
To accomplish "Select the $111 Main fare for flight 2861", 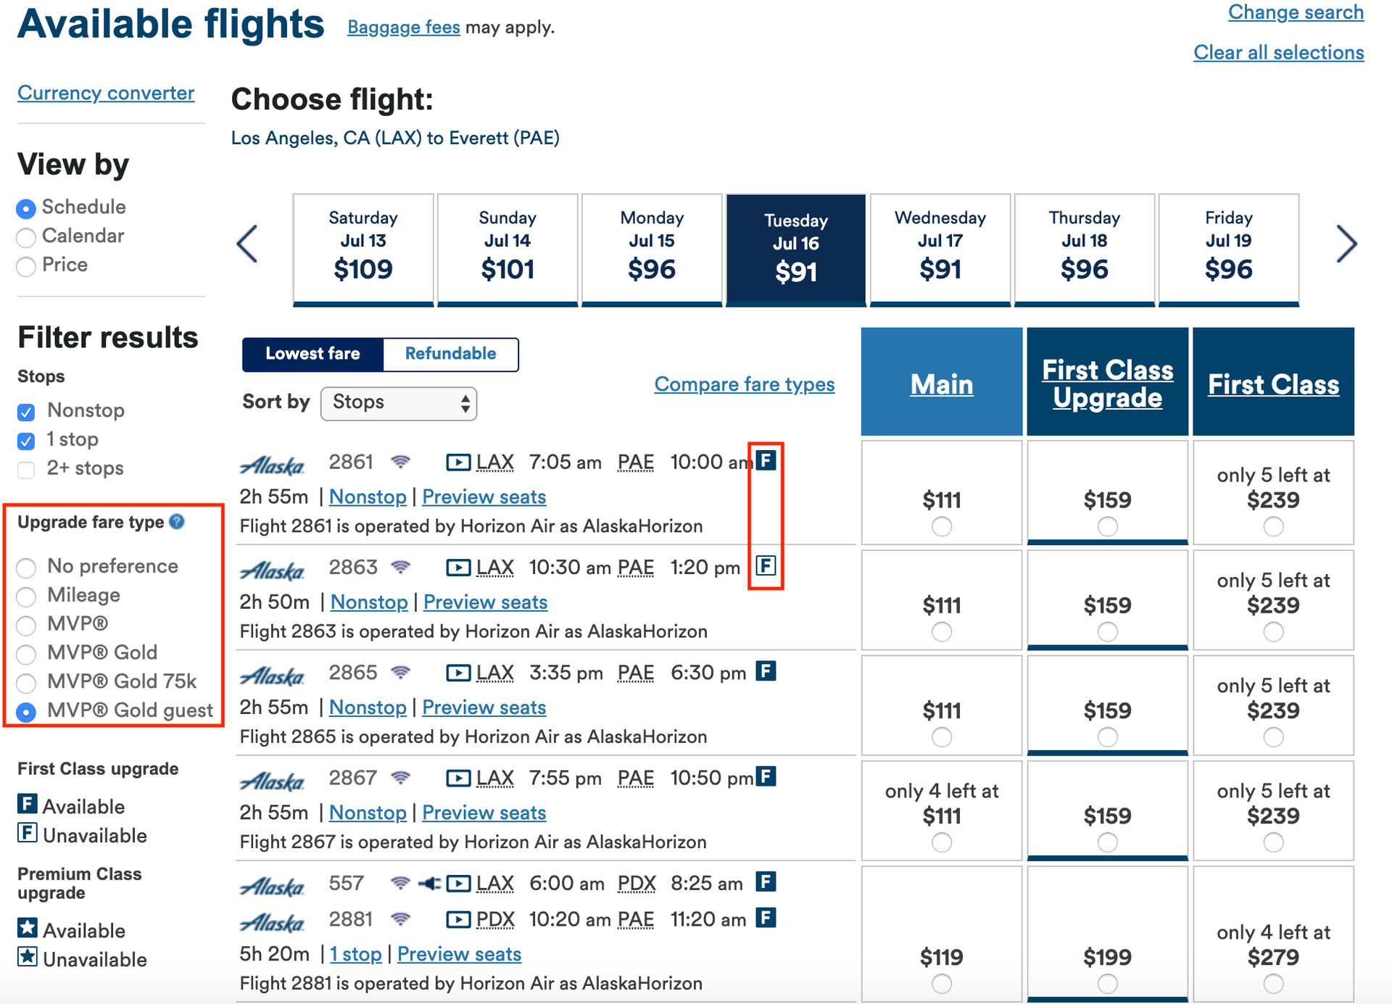I will coord(941,527).
